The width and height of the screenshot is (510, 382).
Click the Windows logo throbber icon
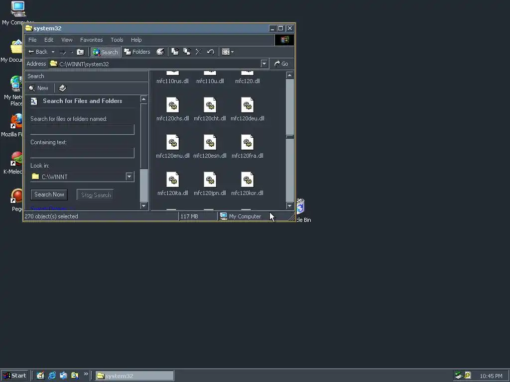284,40
